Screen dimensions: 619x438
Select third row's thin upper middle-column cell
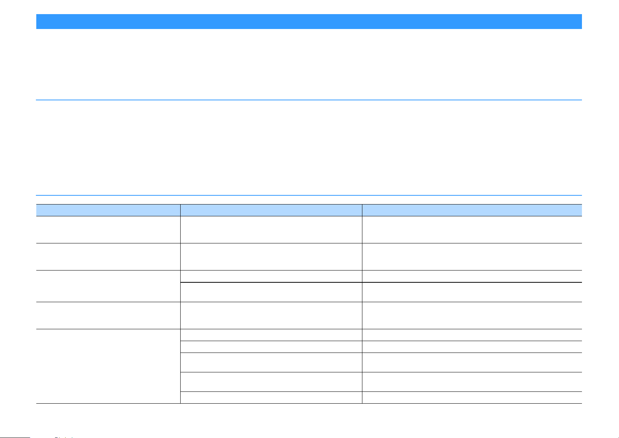[x=271, y=276]
